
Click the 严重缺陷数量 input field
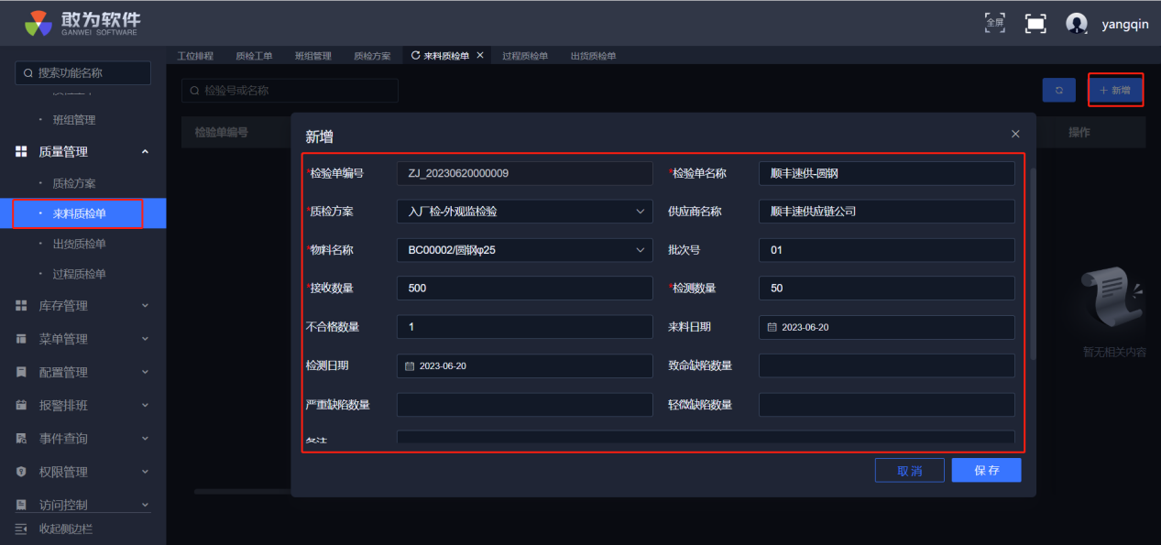(x=525, y=404)
